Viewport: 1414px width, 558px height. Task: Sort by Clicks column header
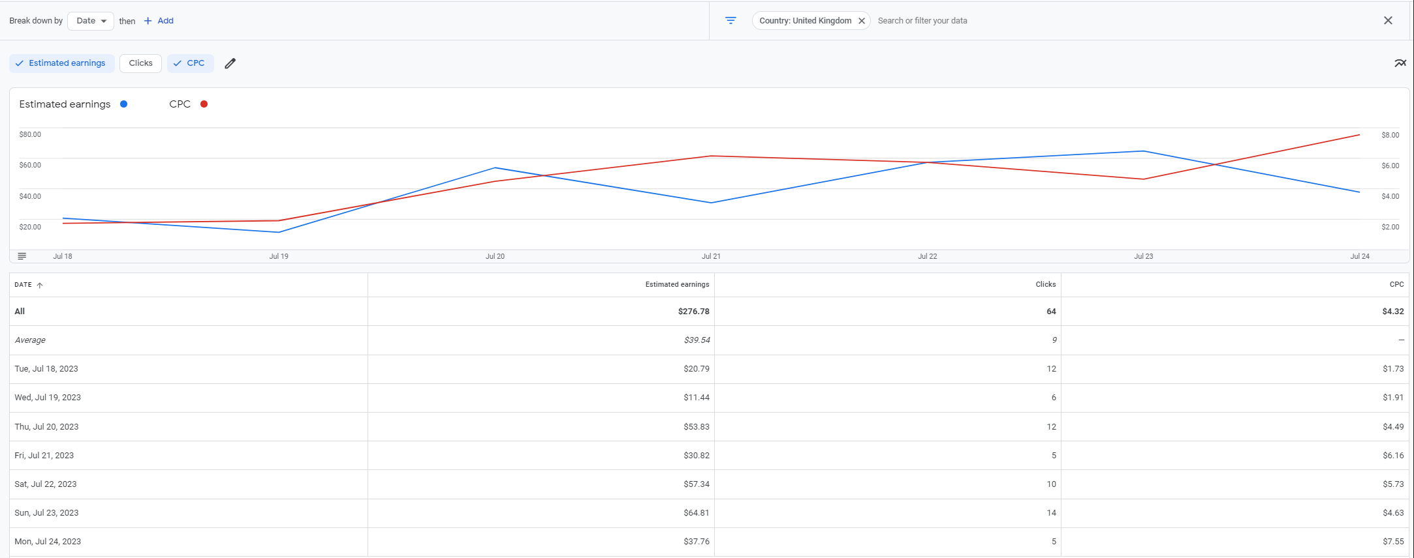1046,284
